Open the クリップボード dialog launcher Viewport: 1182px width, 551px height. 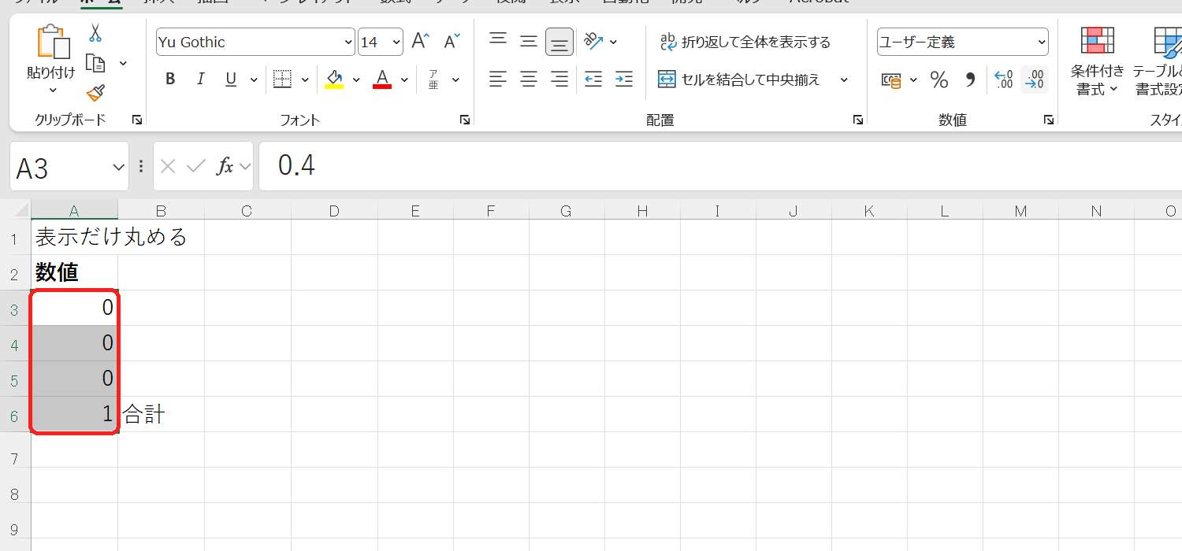pos(137,120)
